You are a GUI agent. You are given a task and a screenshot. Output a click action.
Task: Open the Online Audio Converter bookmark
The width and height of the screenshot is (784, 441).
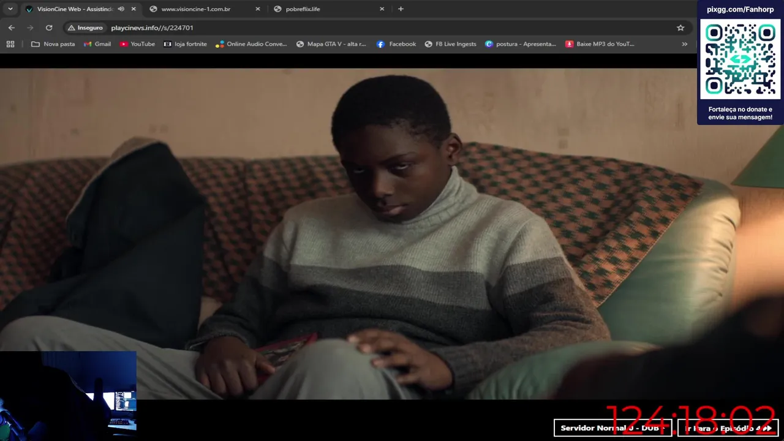pyautogui.click(x=251, y=44)
